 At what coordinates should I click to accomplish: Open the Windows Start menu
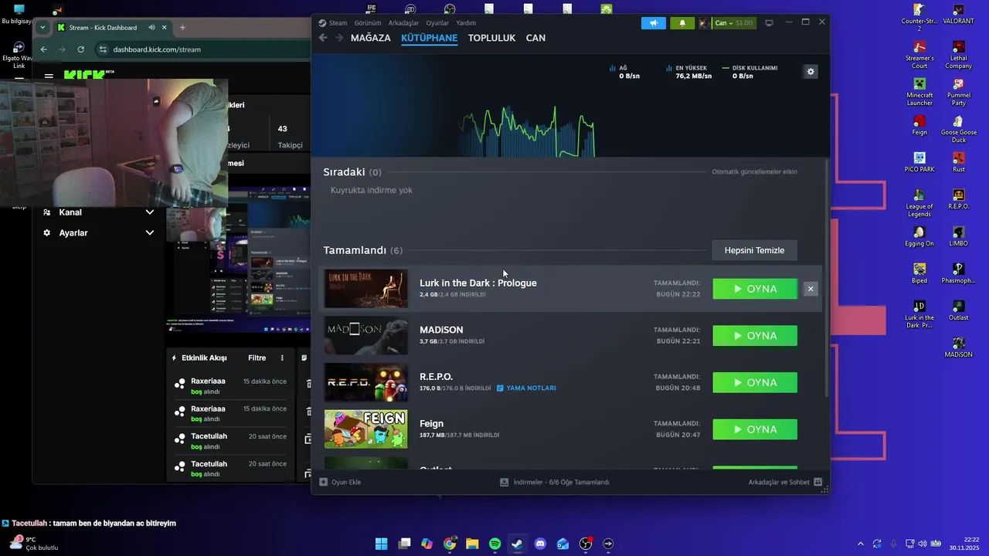(x=382, y=544)
